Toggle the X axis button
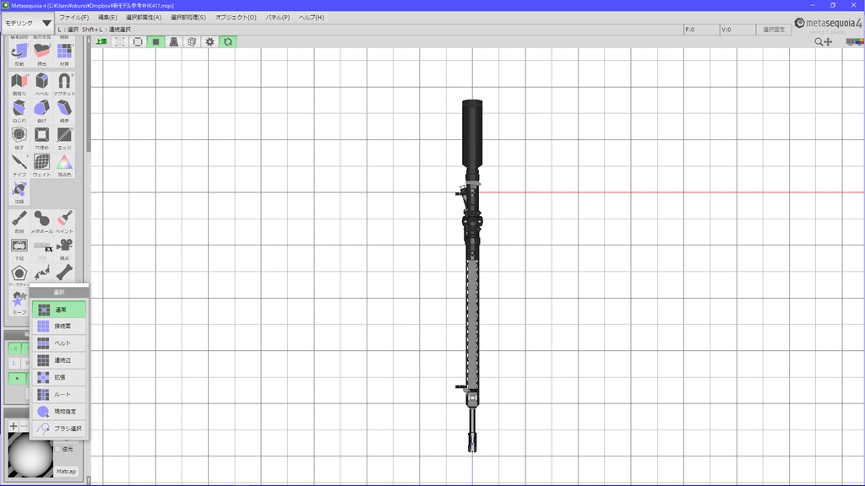Image resolution: width=865 pixels, height=486 pixels. coord(15,348)
